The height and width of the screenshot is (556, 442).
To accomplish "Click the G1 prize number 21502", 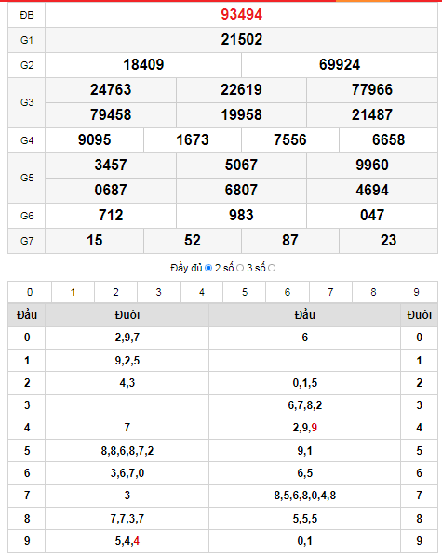I will click(241, 39).
